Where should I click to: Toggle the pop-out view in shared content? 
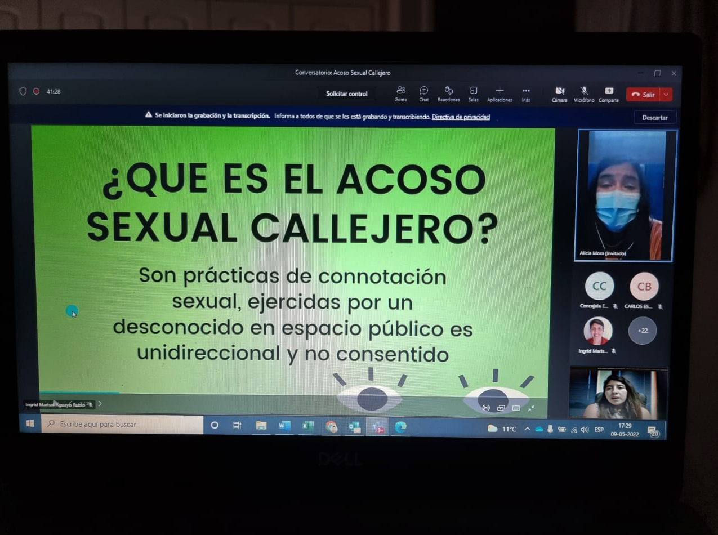(x=501, y=408)
